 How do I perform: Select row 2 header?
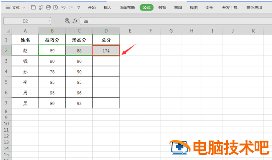[x=6, y=50]
